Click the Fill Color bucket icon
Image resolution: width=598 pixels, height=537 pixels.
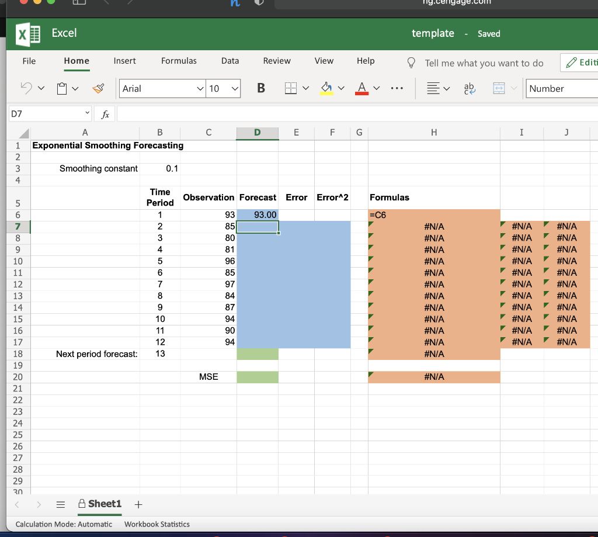click(x=325, y=87)
